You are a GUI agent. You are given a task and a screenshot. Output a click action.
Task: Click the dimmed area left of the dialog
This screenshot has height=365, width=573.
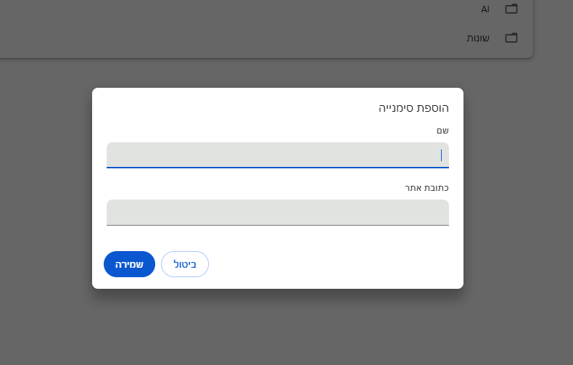coord(46,189)
